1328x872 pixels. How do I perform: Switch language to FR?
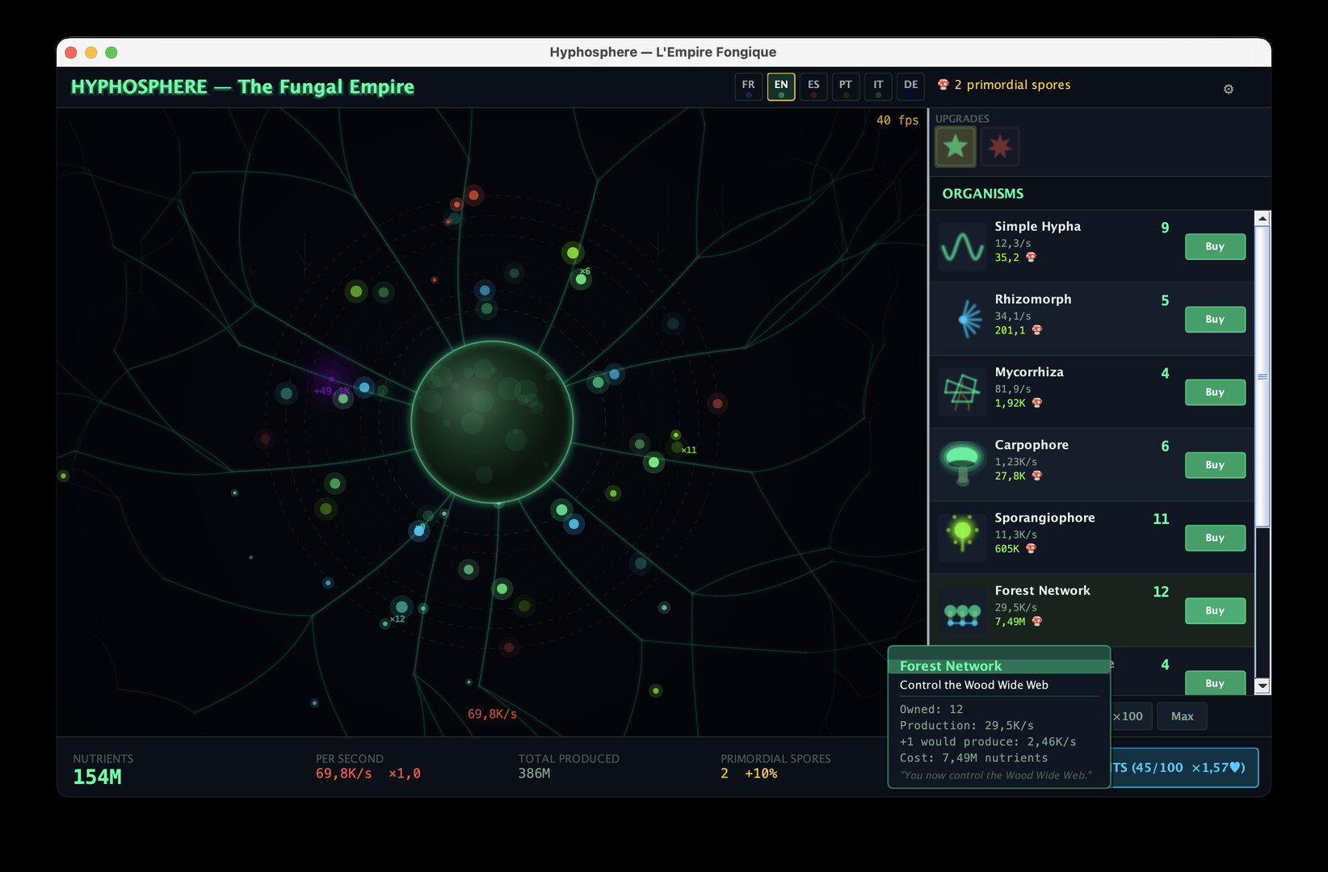pyautogui.click(x=748, y=86)
